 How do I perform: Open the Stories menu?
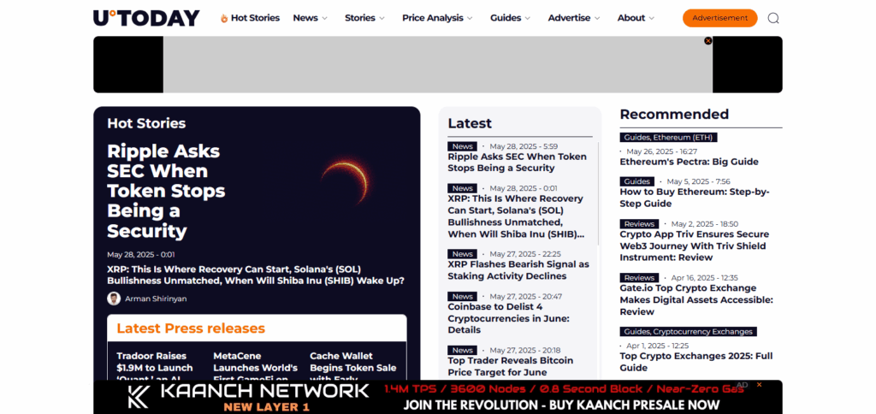pyautogui.click(x=364, y=18)
